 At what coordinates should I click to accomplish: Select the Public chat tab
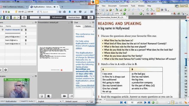click(78, 26)
